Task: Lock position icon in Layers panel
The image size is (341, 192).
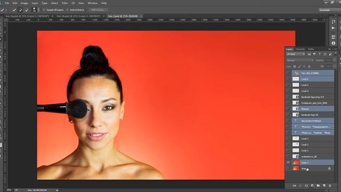Action: coord(304,66)
